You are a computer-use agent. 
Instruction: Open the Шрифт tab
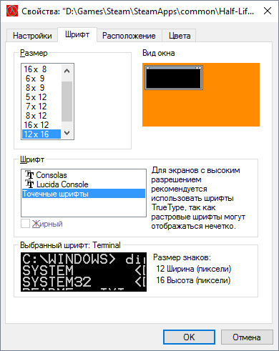(x=77, y=35)
